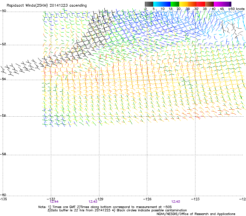Click the '-123' longitude axis label
This screenshot has height=216, width=246.
click(x=195, y=199)
